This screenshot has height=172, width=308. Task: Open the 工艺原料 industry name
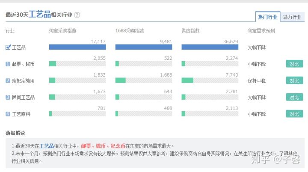point(21,114)
